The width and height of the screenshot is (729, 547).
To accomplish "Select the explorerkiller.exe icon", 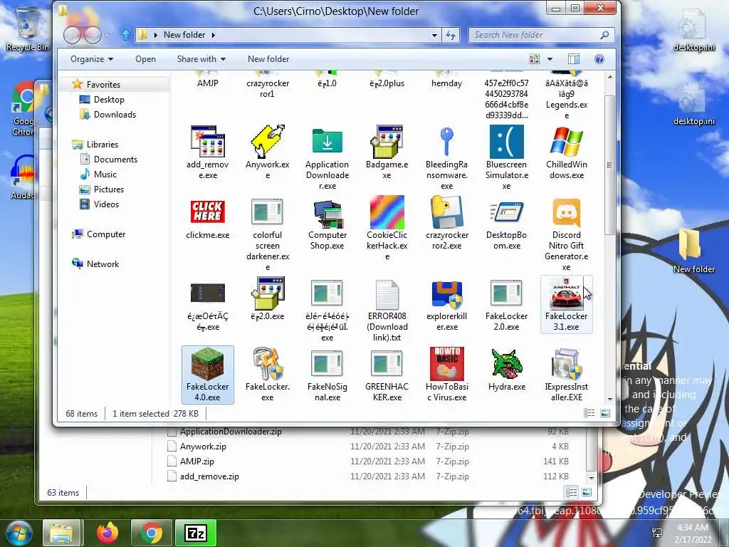I will tap(447, 294).
